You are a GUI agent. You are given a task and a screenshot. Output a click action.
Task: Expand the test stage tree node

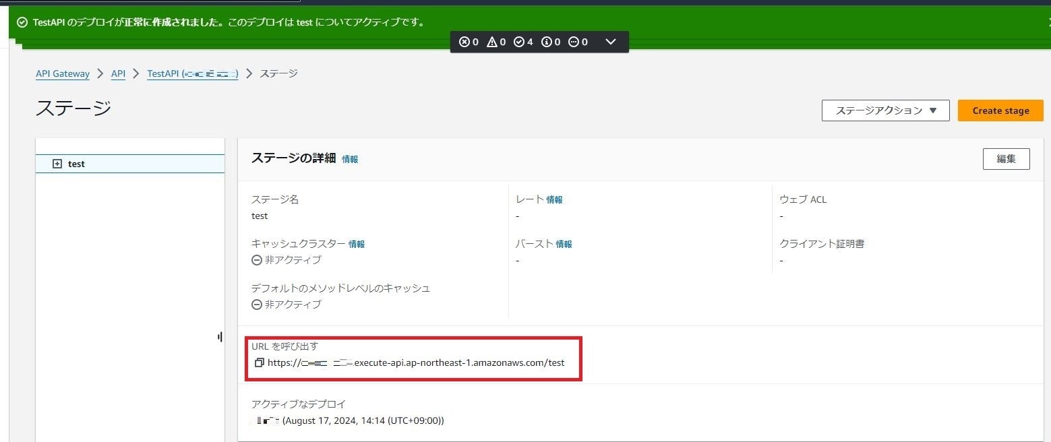coord(57,164)
